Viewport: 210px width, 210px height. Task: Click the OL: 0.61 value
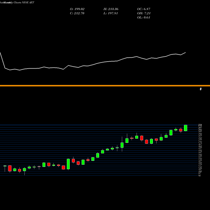[x=144, y=18]
